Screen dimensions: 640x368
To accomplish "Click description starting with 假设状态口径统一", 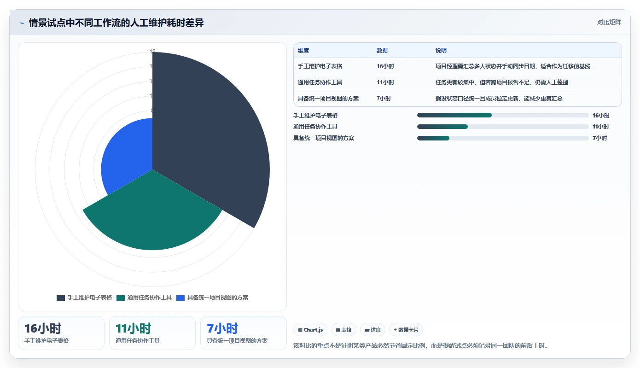I will [x=499, y=99].
